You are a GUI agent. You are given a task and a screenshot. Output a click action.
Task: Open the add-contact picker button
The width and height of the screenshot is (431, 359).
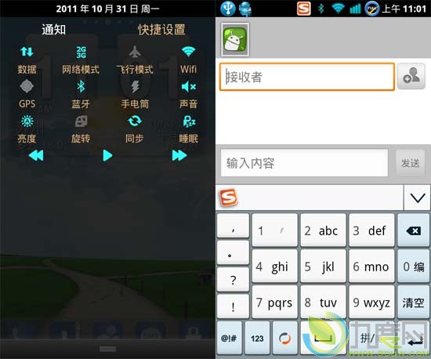(411, 76)
